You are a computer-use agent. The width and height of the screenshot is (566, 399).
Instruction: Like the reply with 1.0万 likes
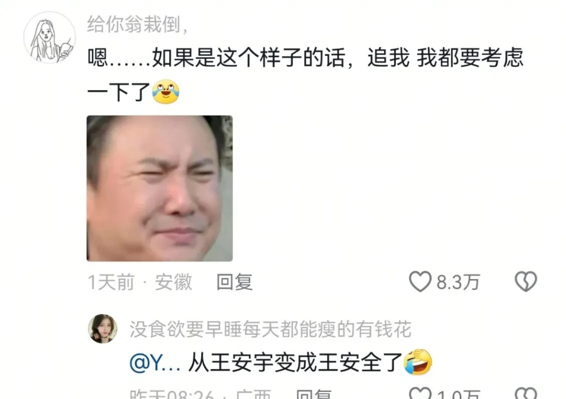tap(421, 393)
